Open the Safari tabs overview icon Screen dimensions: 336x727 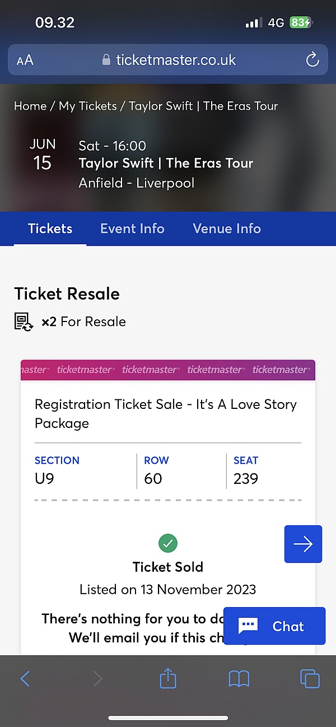(x=310, y=679)
